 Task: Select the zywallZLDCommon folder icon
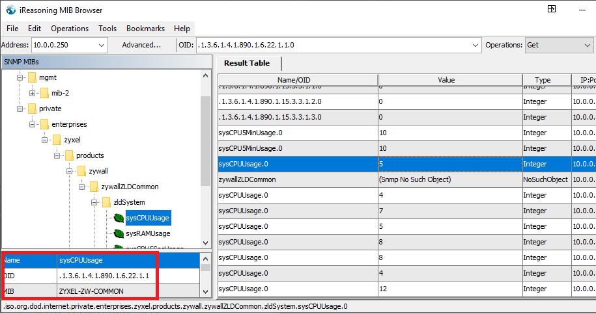click(x=94, y=187)
